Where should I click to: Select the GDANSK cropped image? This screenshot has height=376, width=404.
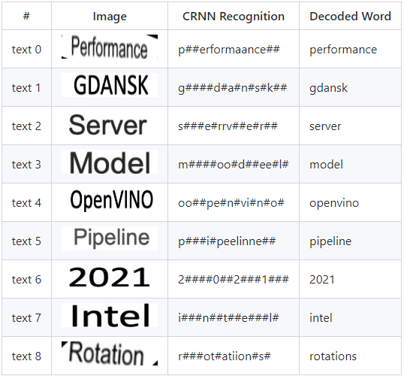coord(110,85)
